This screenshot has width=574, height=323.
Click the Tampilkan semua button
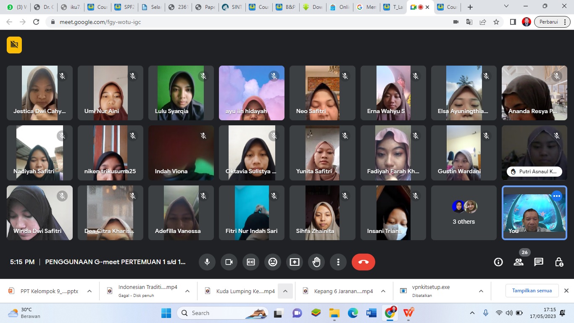pos(532,291)
